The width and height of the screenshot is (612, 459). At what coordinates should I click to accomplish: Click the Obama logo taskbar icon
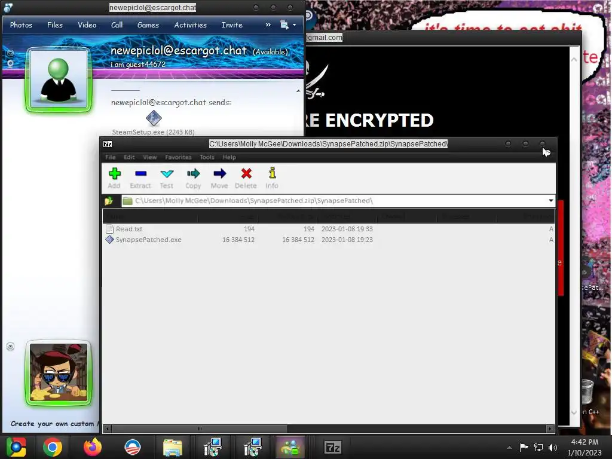[133, 447]
